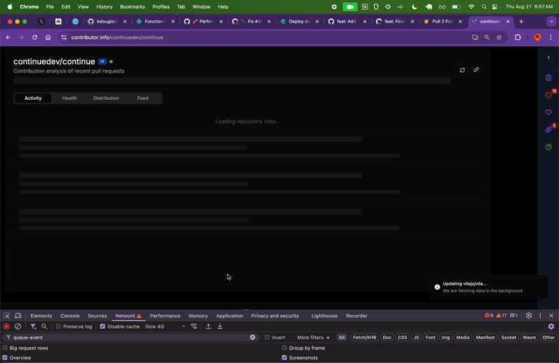
Task: Open the DevTools Elements panel
Action: [41, 316]
